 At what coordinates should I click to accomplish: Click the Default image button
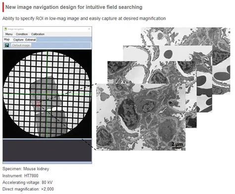coord(21,45)
